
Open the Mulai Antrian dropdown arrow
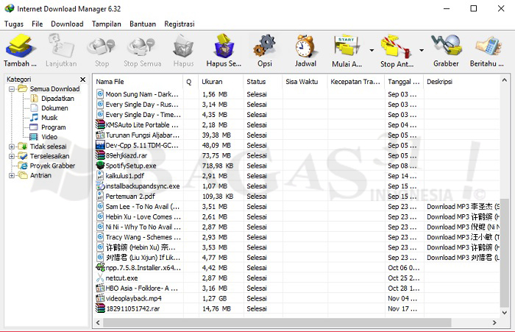[372, 50]
